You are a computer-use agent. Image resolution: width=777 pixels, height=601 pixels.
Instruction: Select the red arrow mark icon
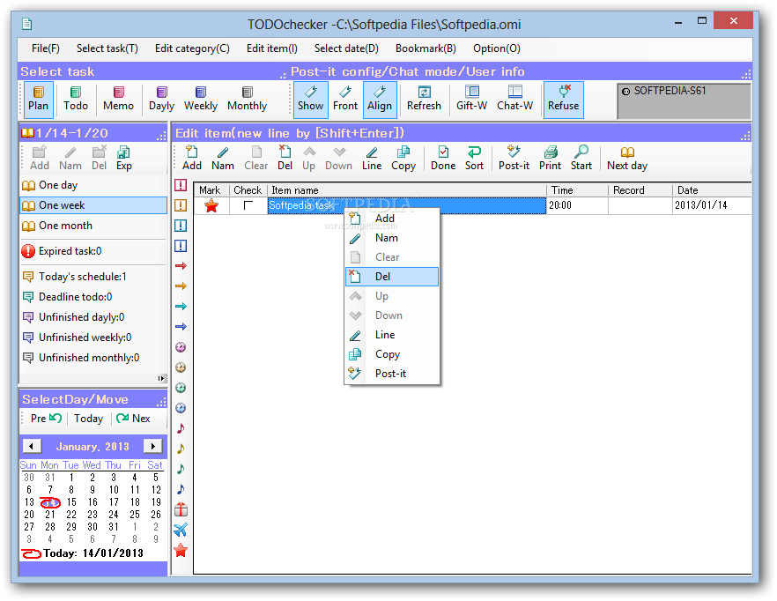point(181,266)
